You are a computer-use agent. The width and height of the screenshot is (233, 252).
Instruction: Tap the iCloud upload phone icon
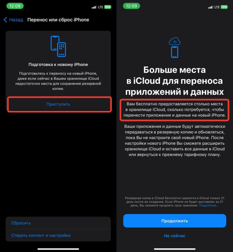click(x=174, y=47)
